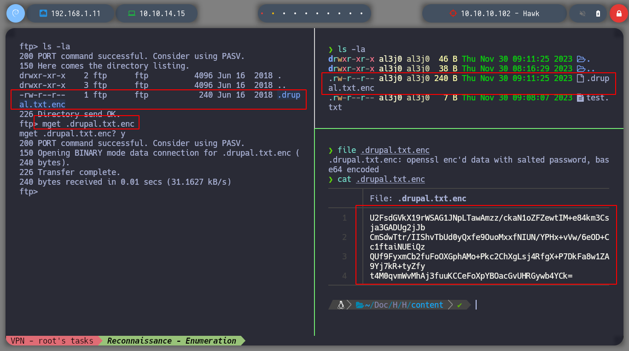
Task: Click the 7 B size of test.txt
Action: pyautogui.click(x=450, y=98)
